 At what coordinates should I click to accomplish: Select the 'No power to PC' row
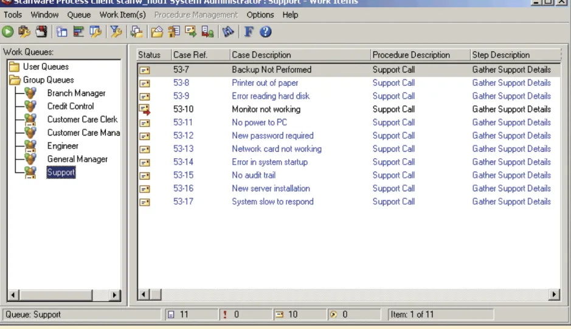[x=349, y=122]
